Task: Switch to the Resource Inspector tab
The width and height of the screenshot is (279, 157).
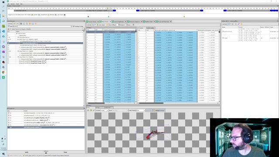Action: 135,21
